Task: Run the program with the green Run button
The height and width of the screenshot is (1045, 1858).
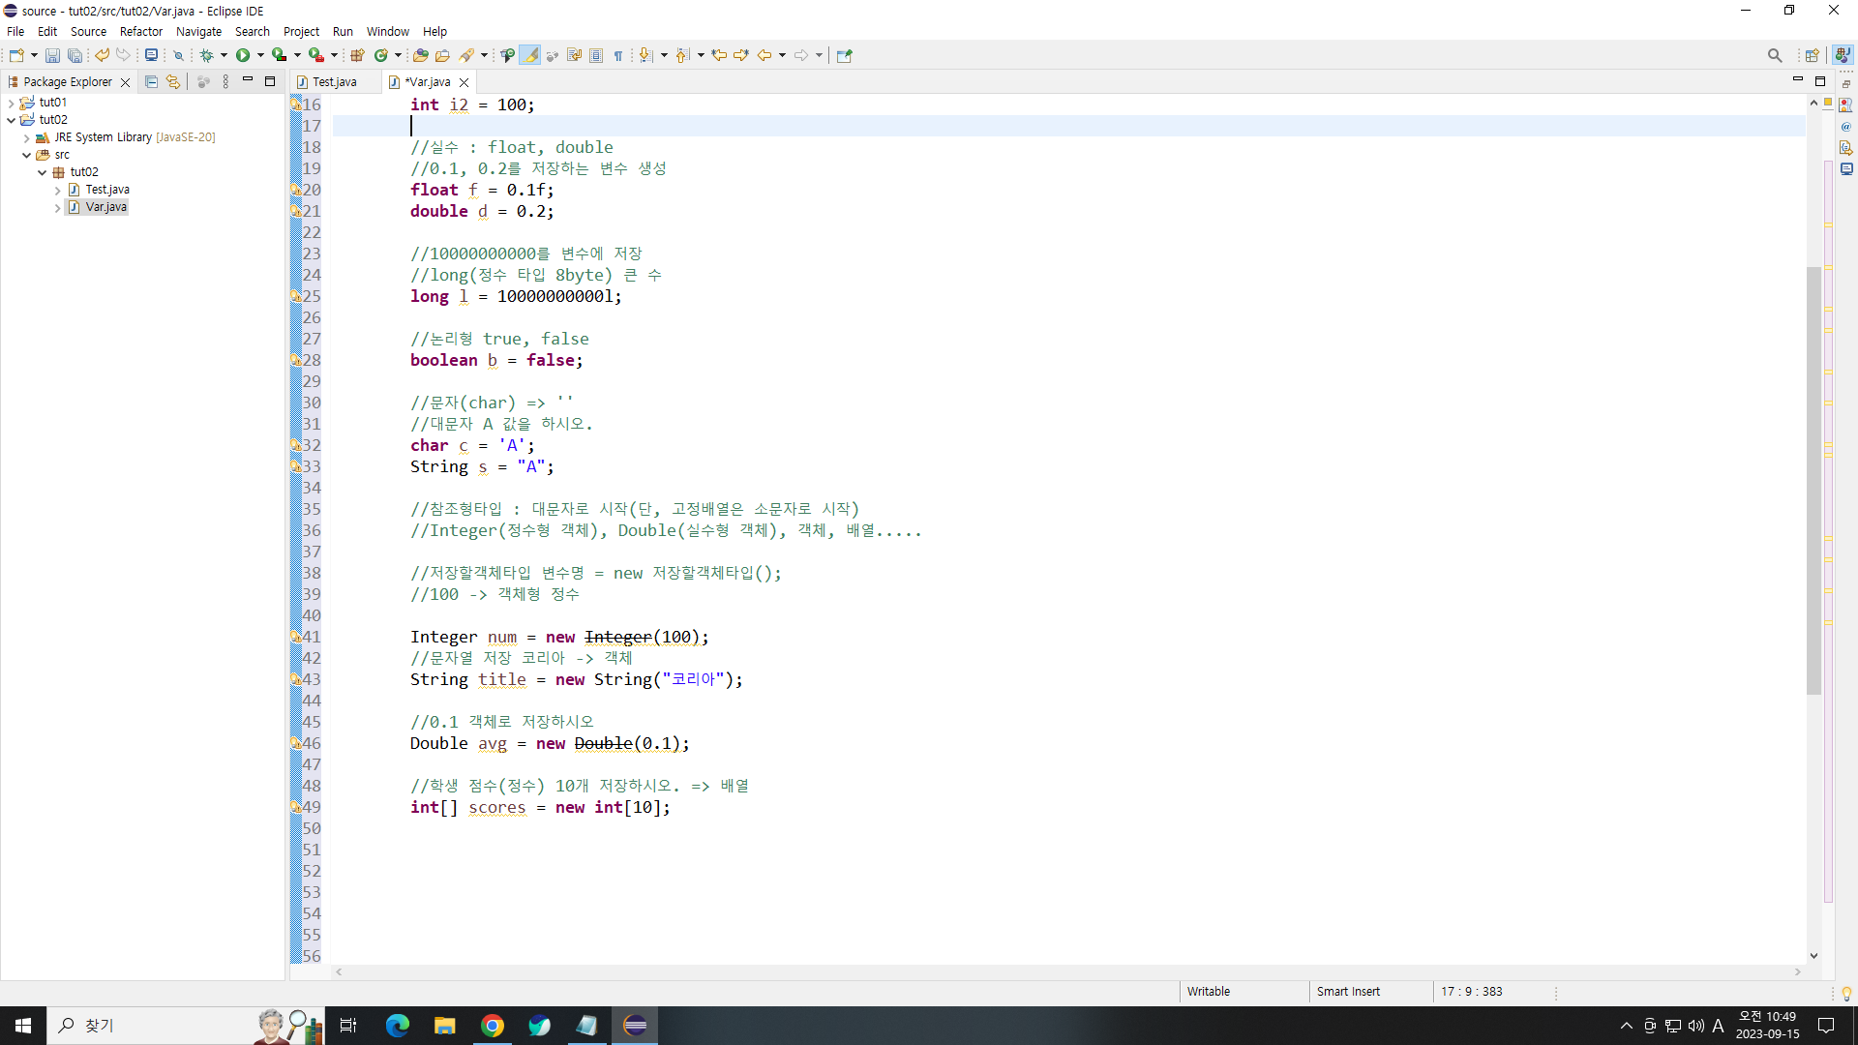Action: click(243, 56)
